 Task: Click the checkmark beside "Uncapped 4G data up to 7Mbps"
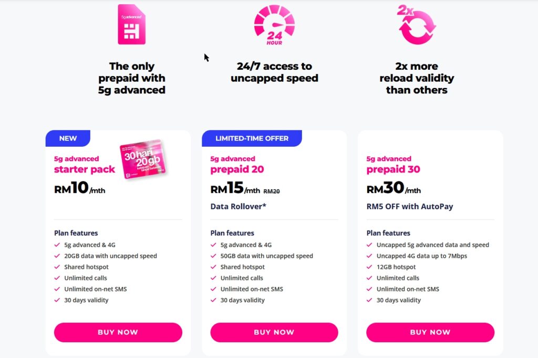(x=370, y=256)
